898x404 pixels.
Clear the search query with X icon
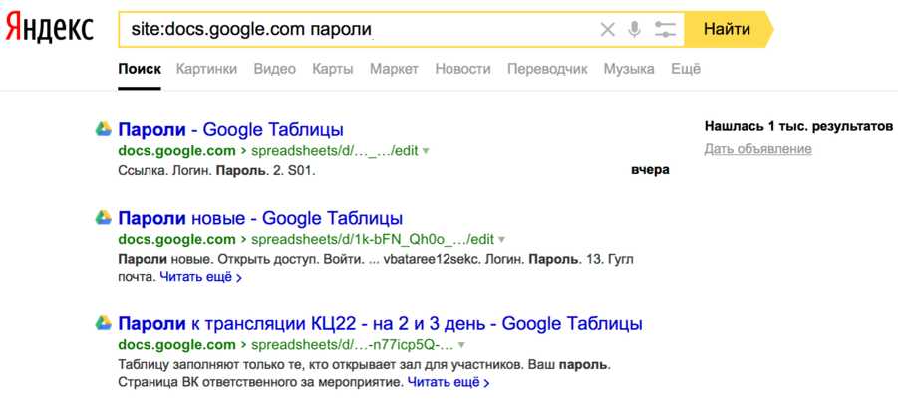point(607,29)
